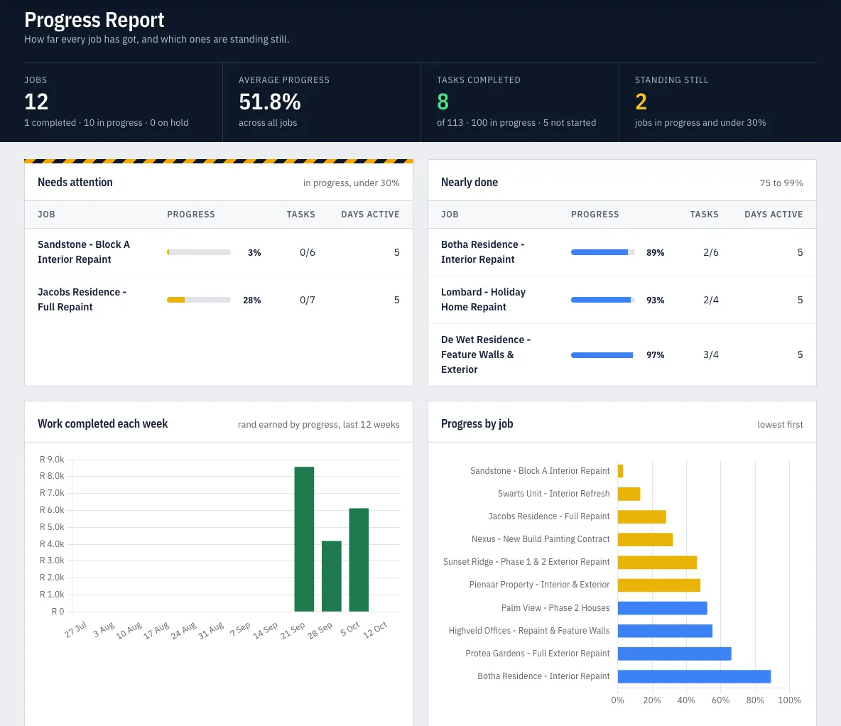841x726 pixels.
Task: Click the 0/6 tasks cell
Action: 308,252
